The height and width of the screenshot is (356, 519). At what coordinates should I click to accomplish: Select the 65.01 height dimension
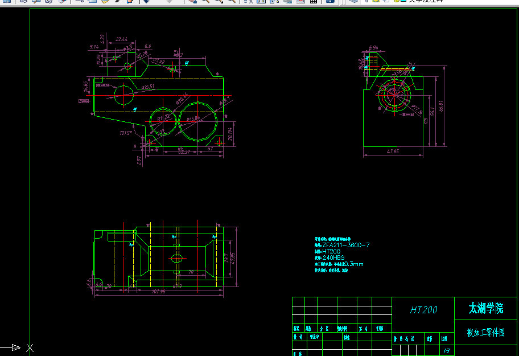click(441, 106)
